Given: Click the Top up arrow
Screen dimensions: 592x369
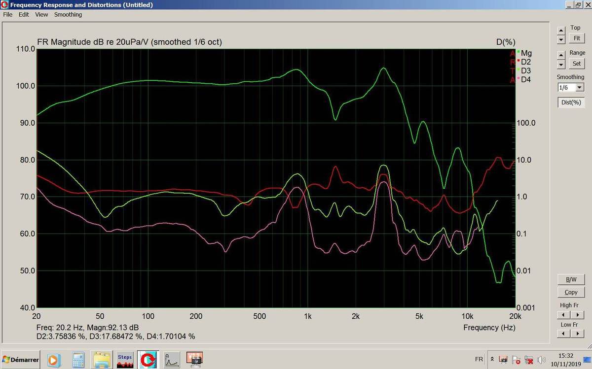Looking at the screenshot, I should pyautogui.click(x=561, y=31).
